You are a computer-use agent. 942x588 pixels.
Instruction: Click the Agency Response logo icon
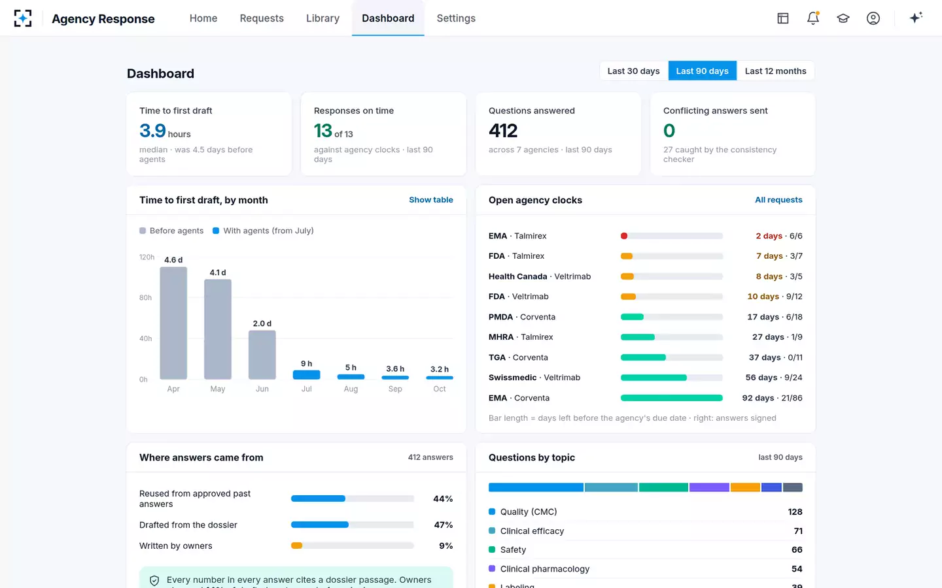click(23, 18)
